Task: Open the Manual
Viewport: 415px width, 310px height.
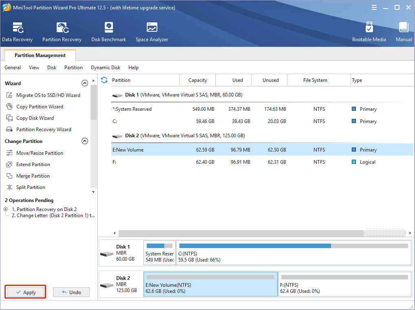Action: click(404, 32)
